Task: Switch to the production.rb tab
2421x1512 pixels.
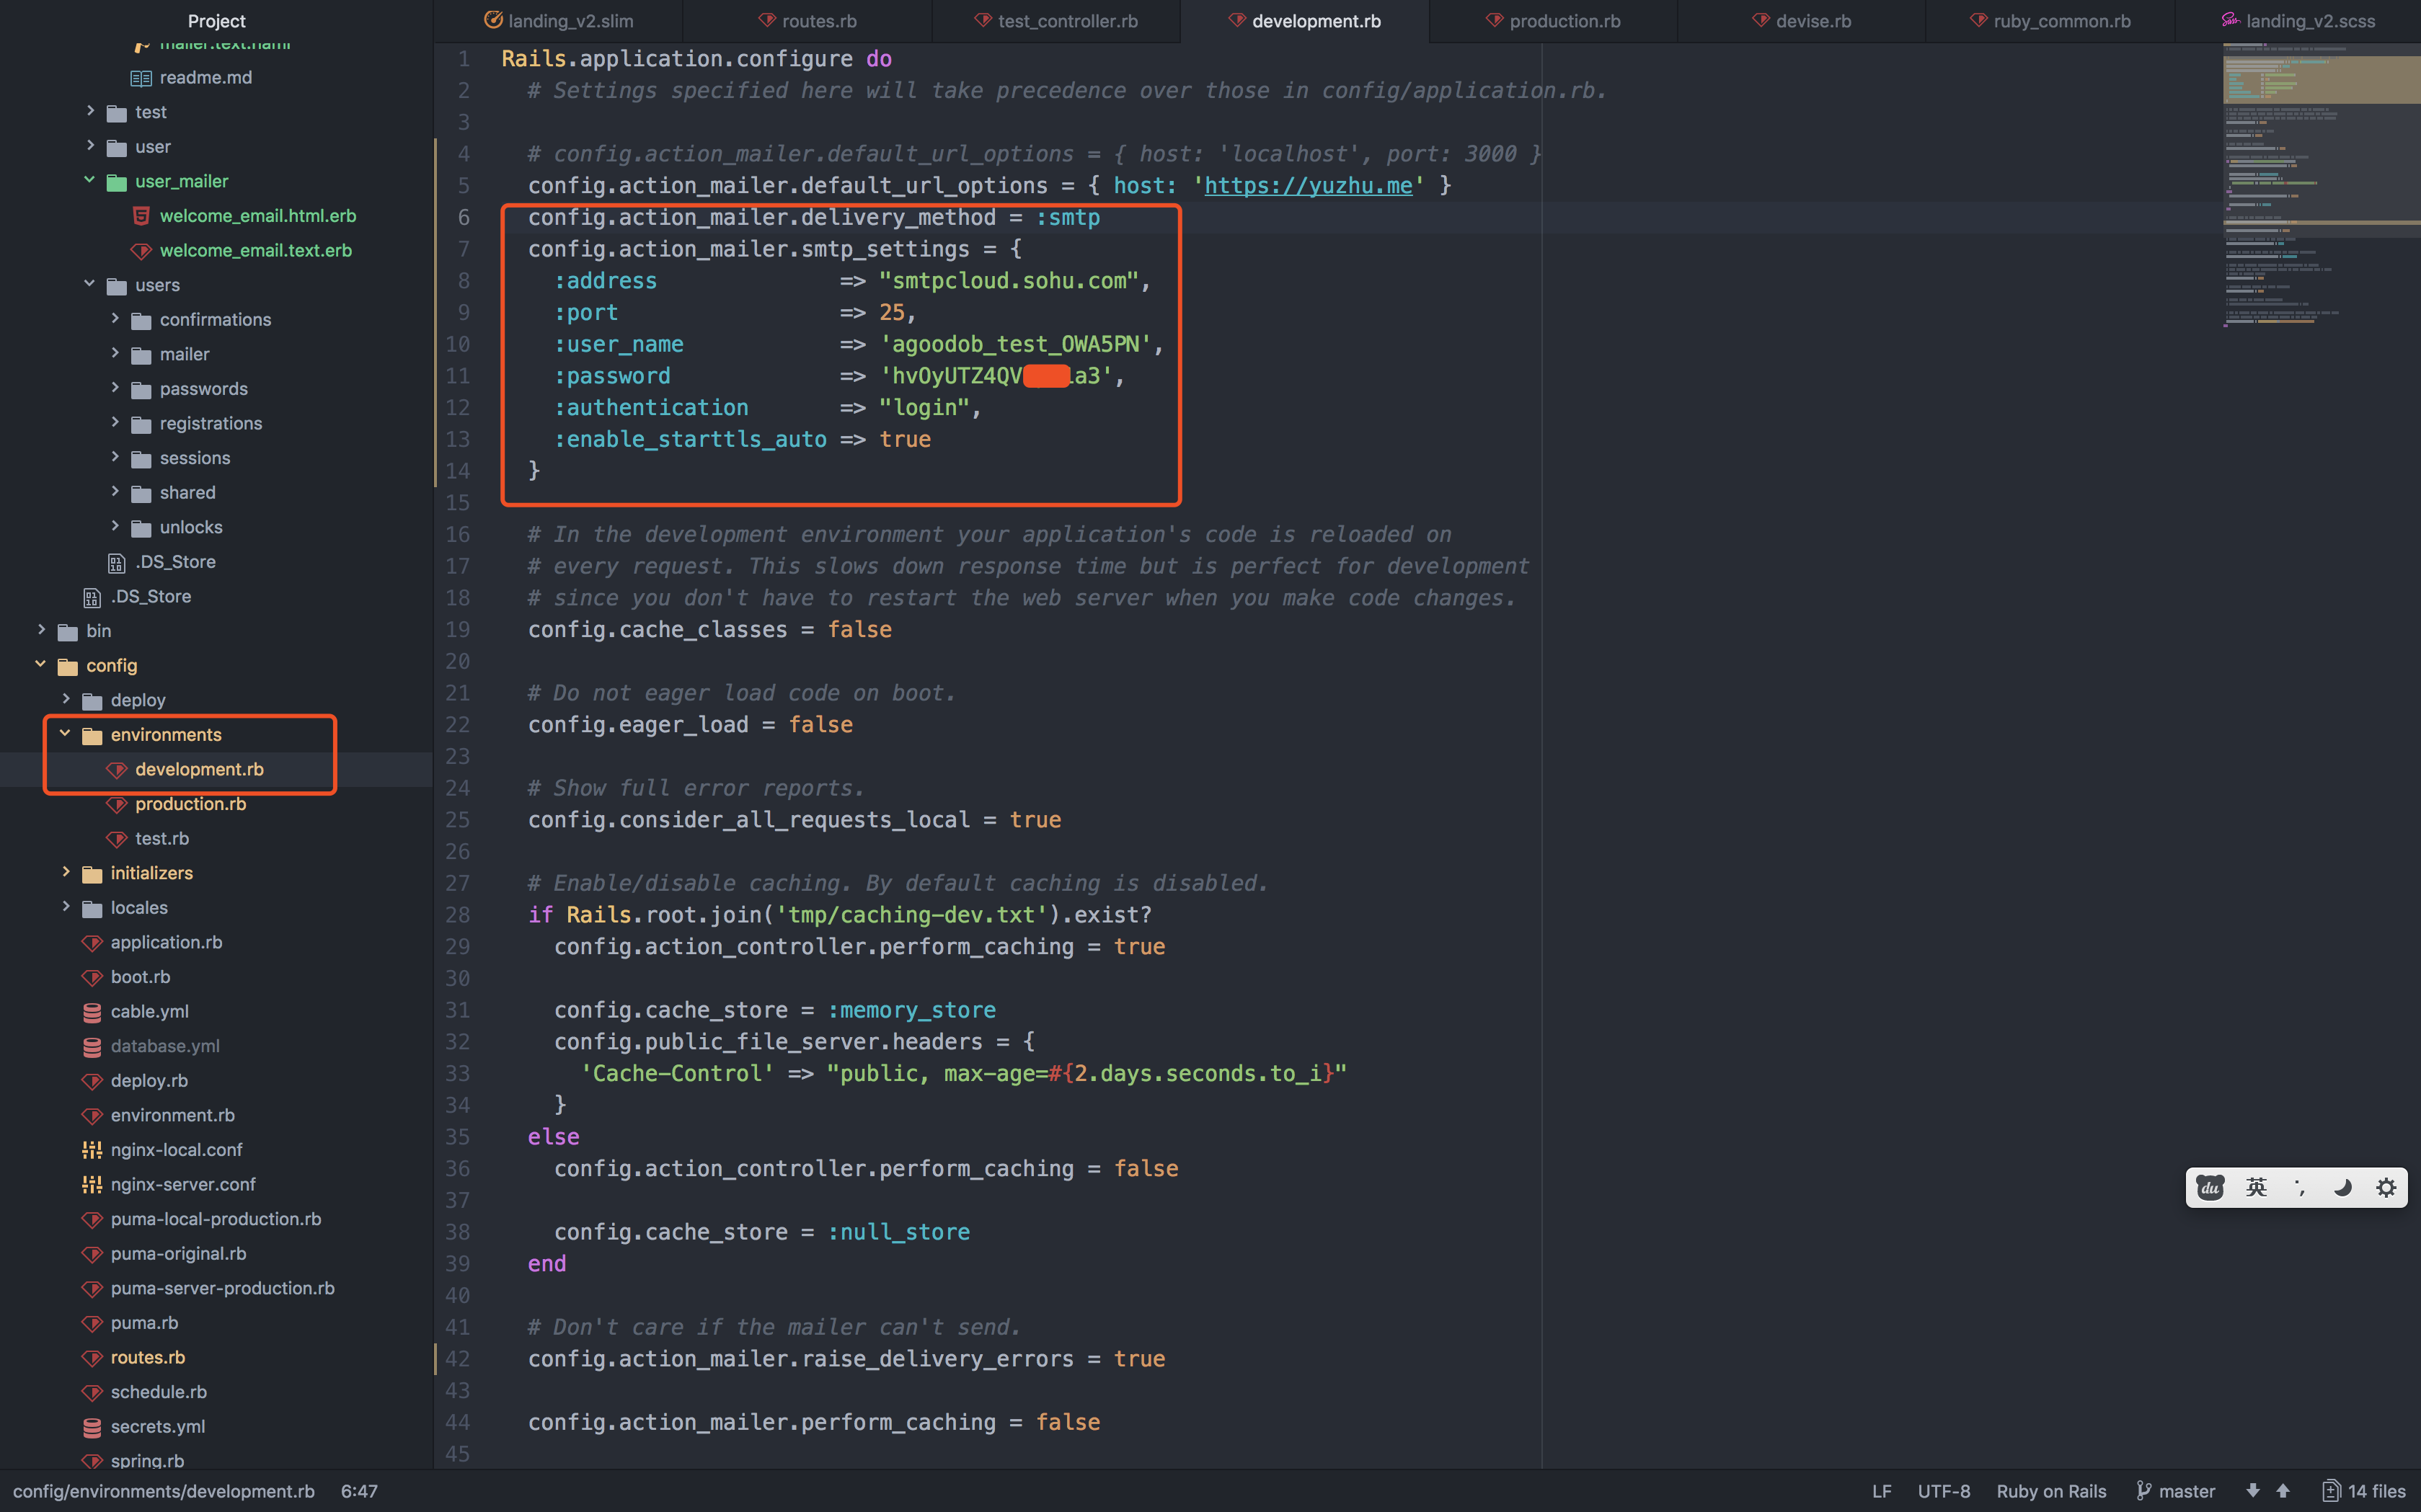Action: [x=1564, y=21]
